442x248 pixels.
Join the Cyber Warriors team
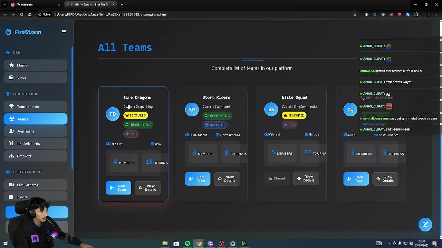356,179
